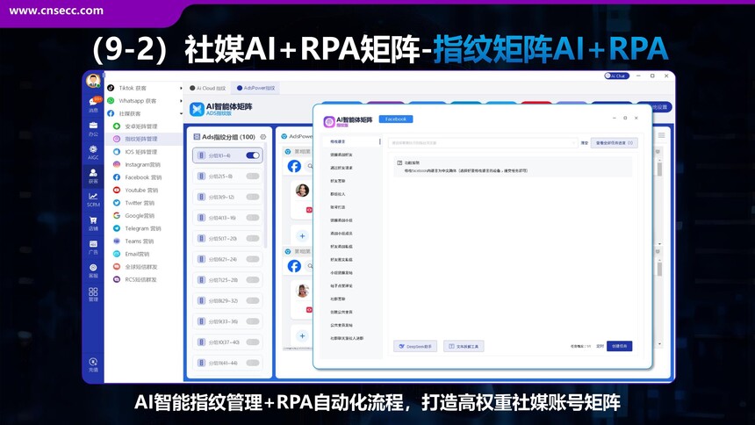The width and height of the screenshot is (755, 425).
Task: Select the 分组10(37~40) group label
Action: click(x=224, y=342)
